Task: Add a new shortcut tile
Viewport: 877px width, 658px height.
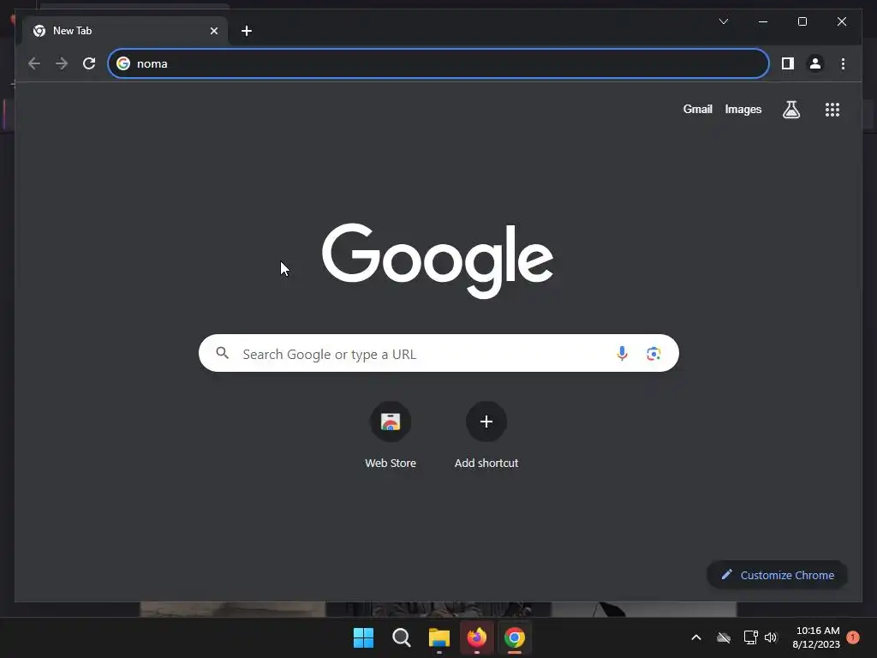Action: [x=486, y=436]
